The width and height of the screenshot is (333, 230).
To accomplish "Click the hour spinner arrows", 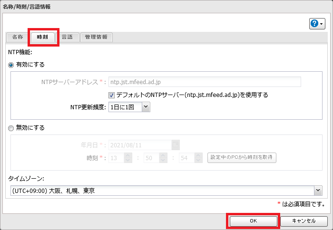I will tap(127, 158).
